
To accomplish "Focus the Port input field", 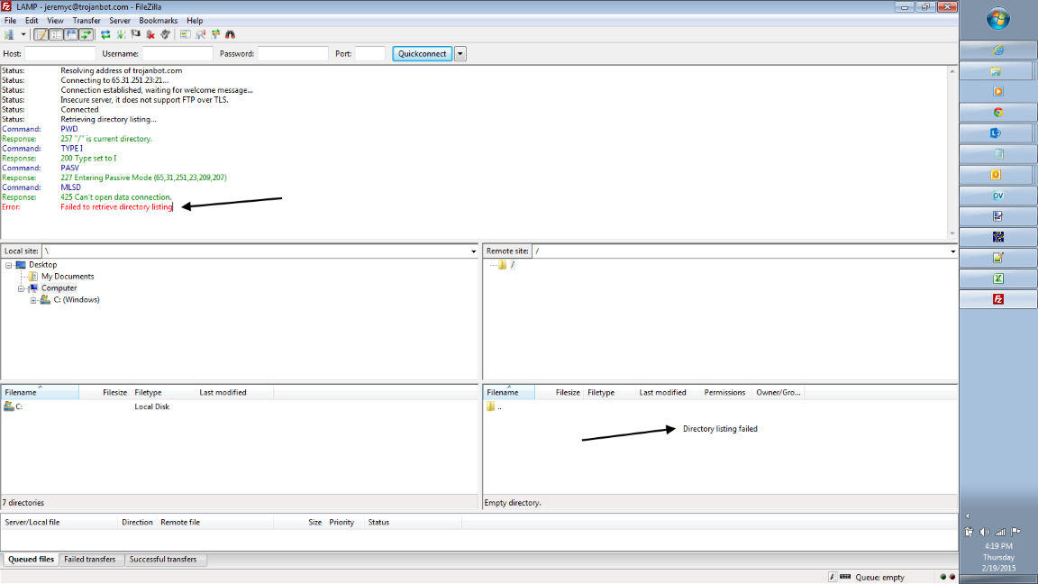I will [370, 54].
